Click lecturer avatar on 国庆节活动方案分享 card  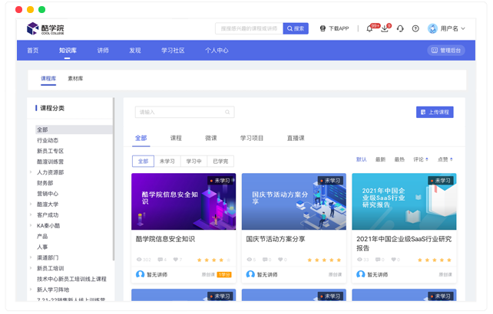[x=250, y=274]
